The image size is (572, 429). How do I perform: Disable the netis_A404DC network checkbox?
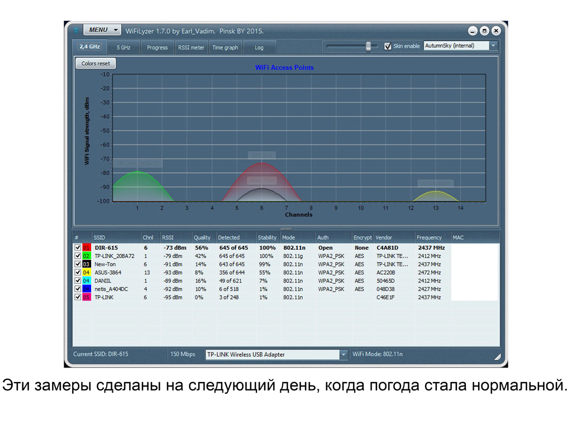tap(78, 289)
